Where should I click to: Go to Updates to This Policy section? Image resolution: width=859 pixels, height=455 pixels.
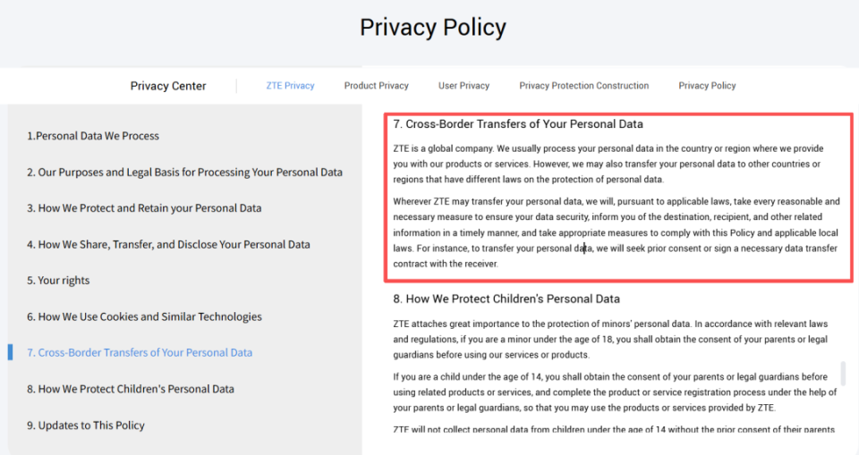coord(86,426)
